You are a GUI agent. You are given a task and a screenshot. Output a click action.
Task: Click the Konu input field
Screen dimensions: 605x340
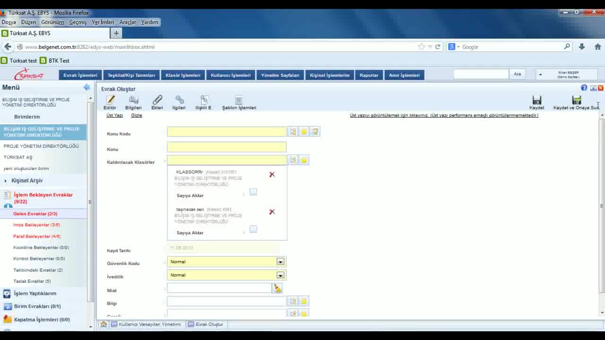(226, 147)
